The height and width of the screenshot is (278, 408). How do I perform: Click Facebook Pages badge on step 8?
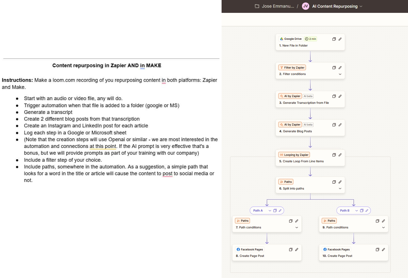[250, 250]
